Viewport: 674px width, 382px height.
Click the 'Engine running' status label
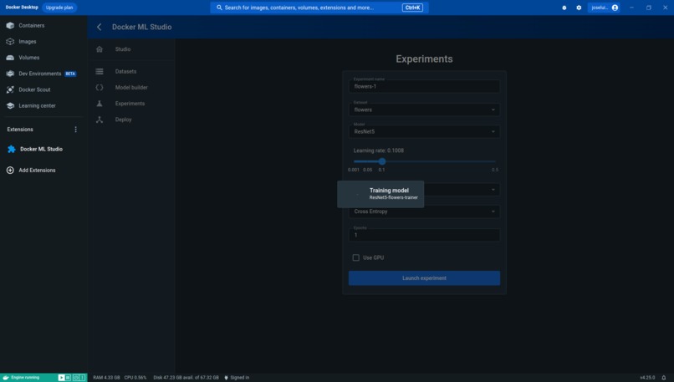25,378
